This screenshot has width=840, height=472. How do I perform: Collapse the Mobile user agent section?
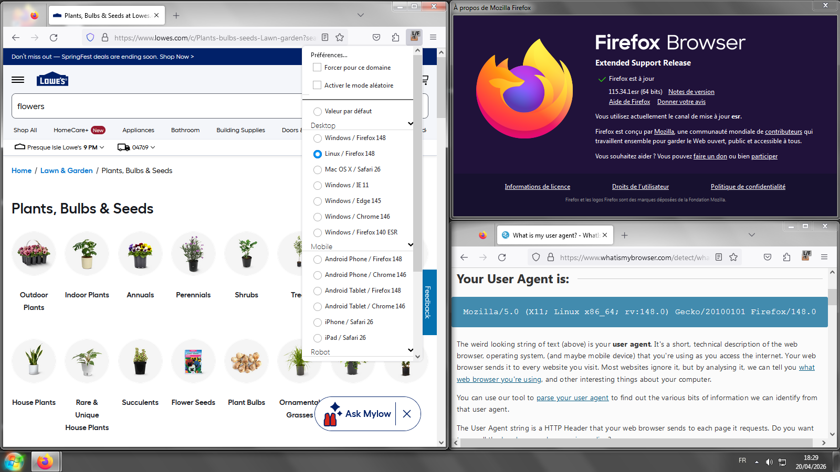tap(411, 245)
